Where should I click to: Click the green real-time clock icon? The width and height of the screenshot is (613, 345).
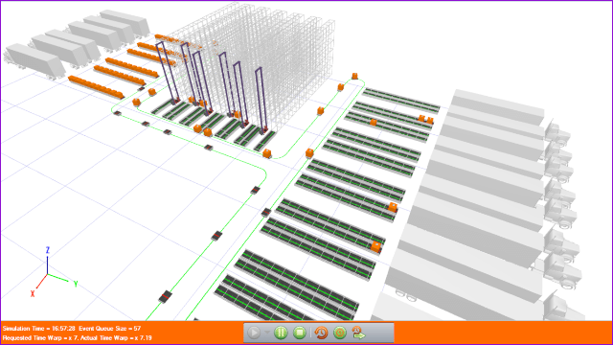pos(340,333)
